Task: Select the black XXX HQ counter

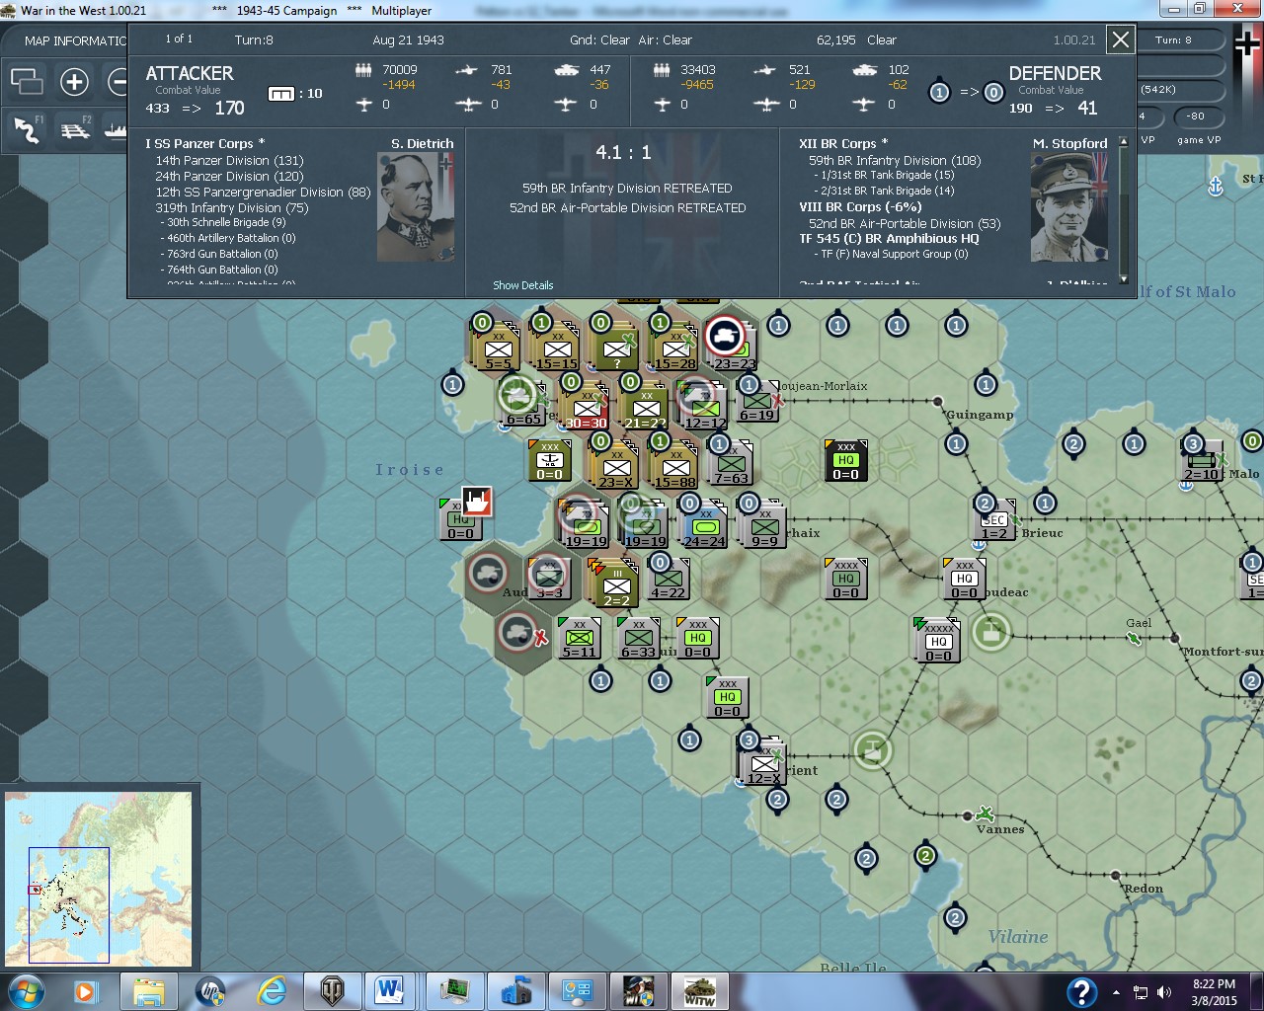Action: pyautogui.click(x=845, y=460)
